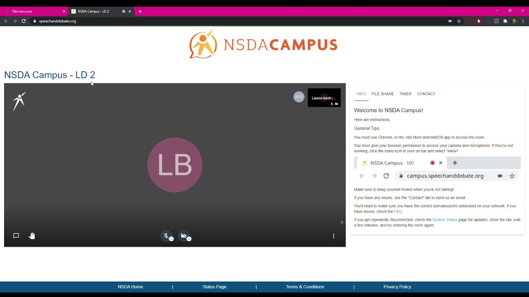The width and height of the screenshot is (529, 297).
Task: Click the AUD participant avatar
Action: point(299,97)
